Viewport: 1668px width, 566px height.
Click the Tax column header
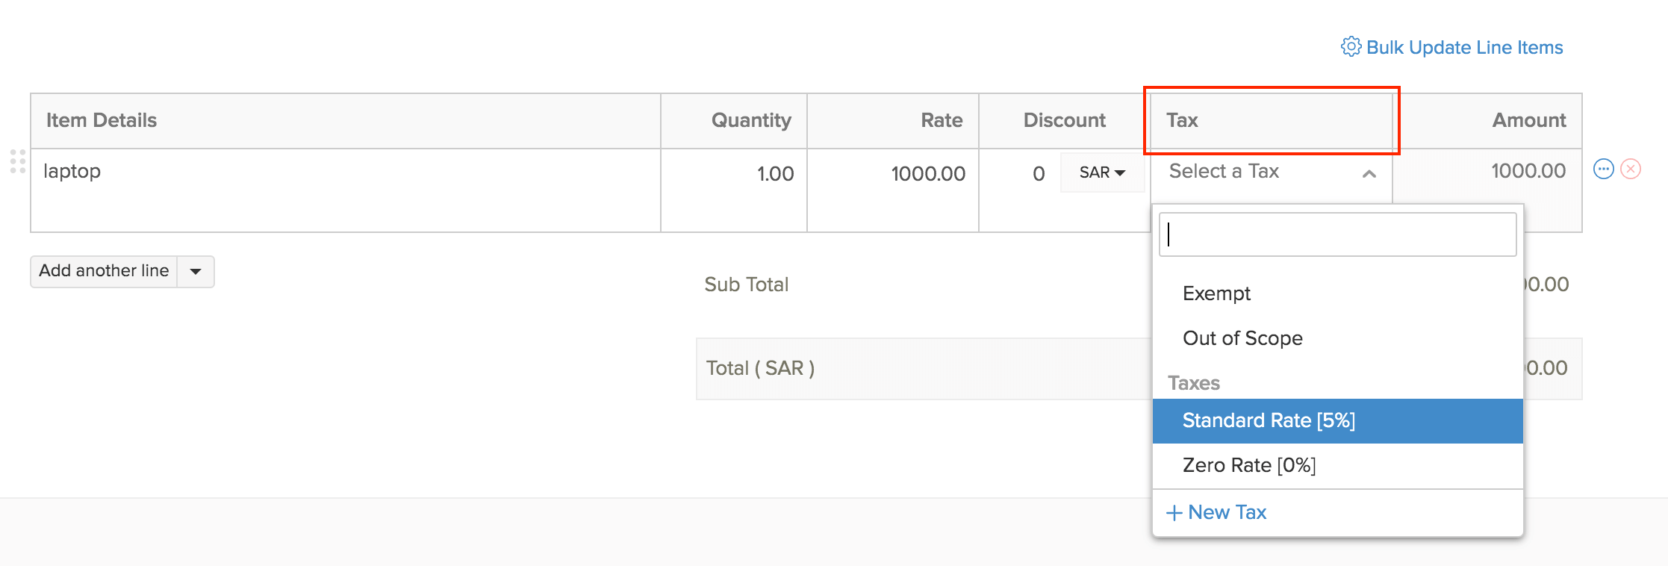click(x=1182, y=120)
